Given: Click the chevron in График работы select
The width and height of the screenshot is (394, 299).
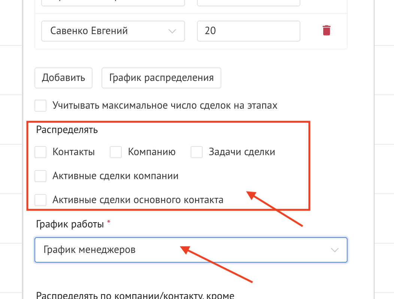Looking at the screenshot, I should coord(334,250).
